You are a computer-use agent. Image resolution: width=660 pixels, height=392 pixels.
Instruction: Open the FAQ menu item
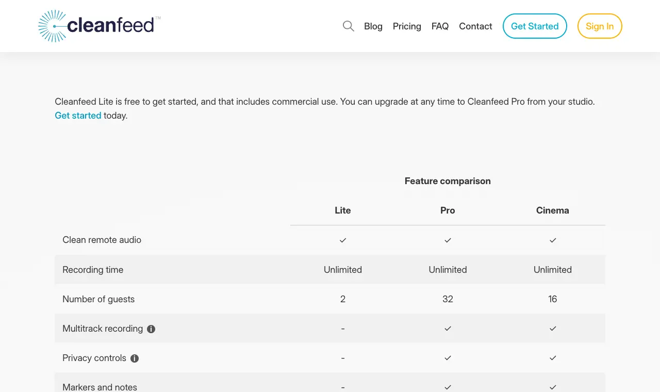pyautogui.click(x=440, y=26)
